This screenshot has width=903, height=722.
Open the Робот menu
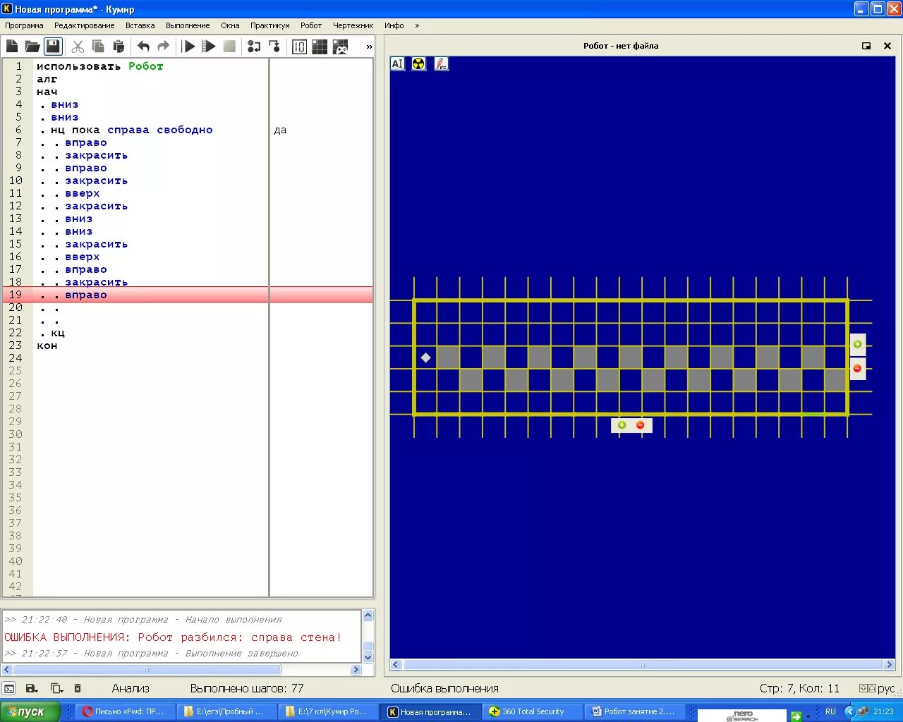tap(311, 25)
